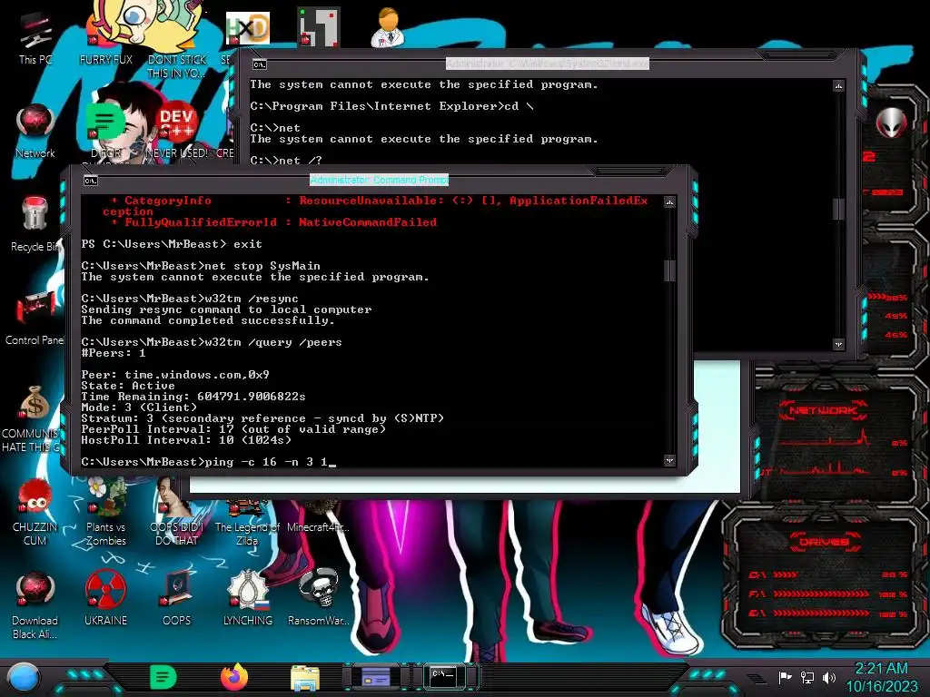
Task: Select the money bag COMMUNIST desktop icon
Action: coord(35,418)
